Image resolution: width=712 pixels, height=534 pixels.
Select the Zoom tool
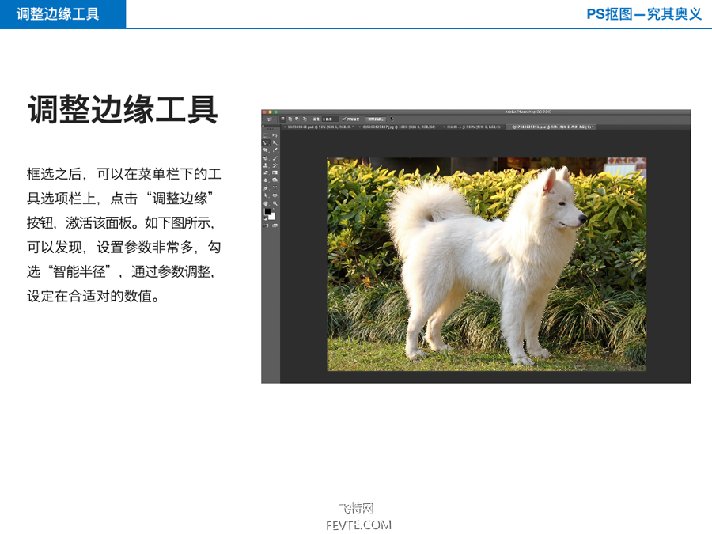pos(275,203)
